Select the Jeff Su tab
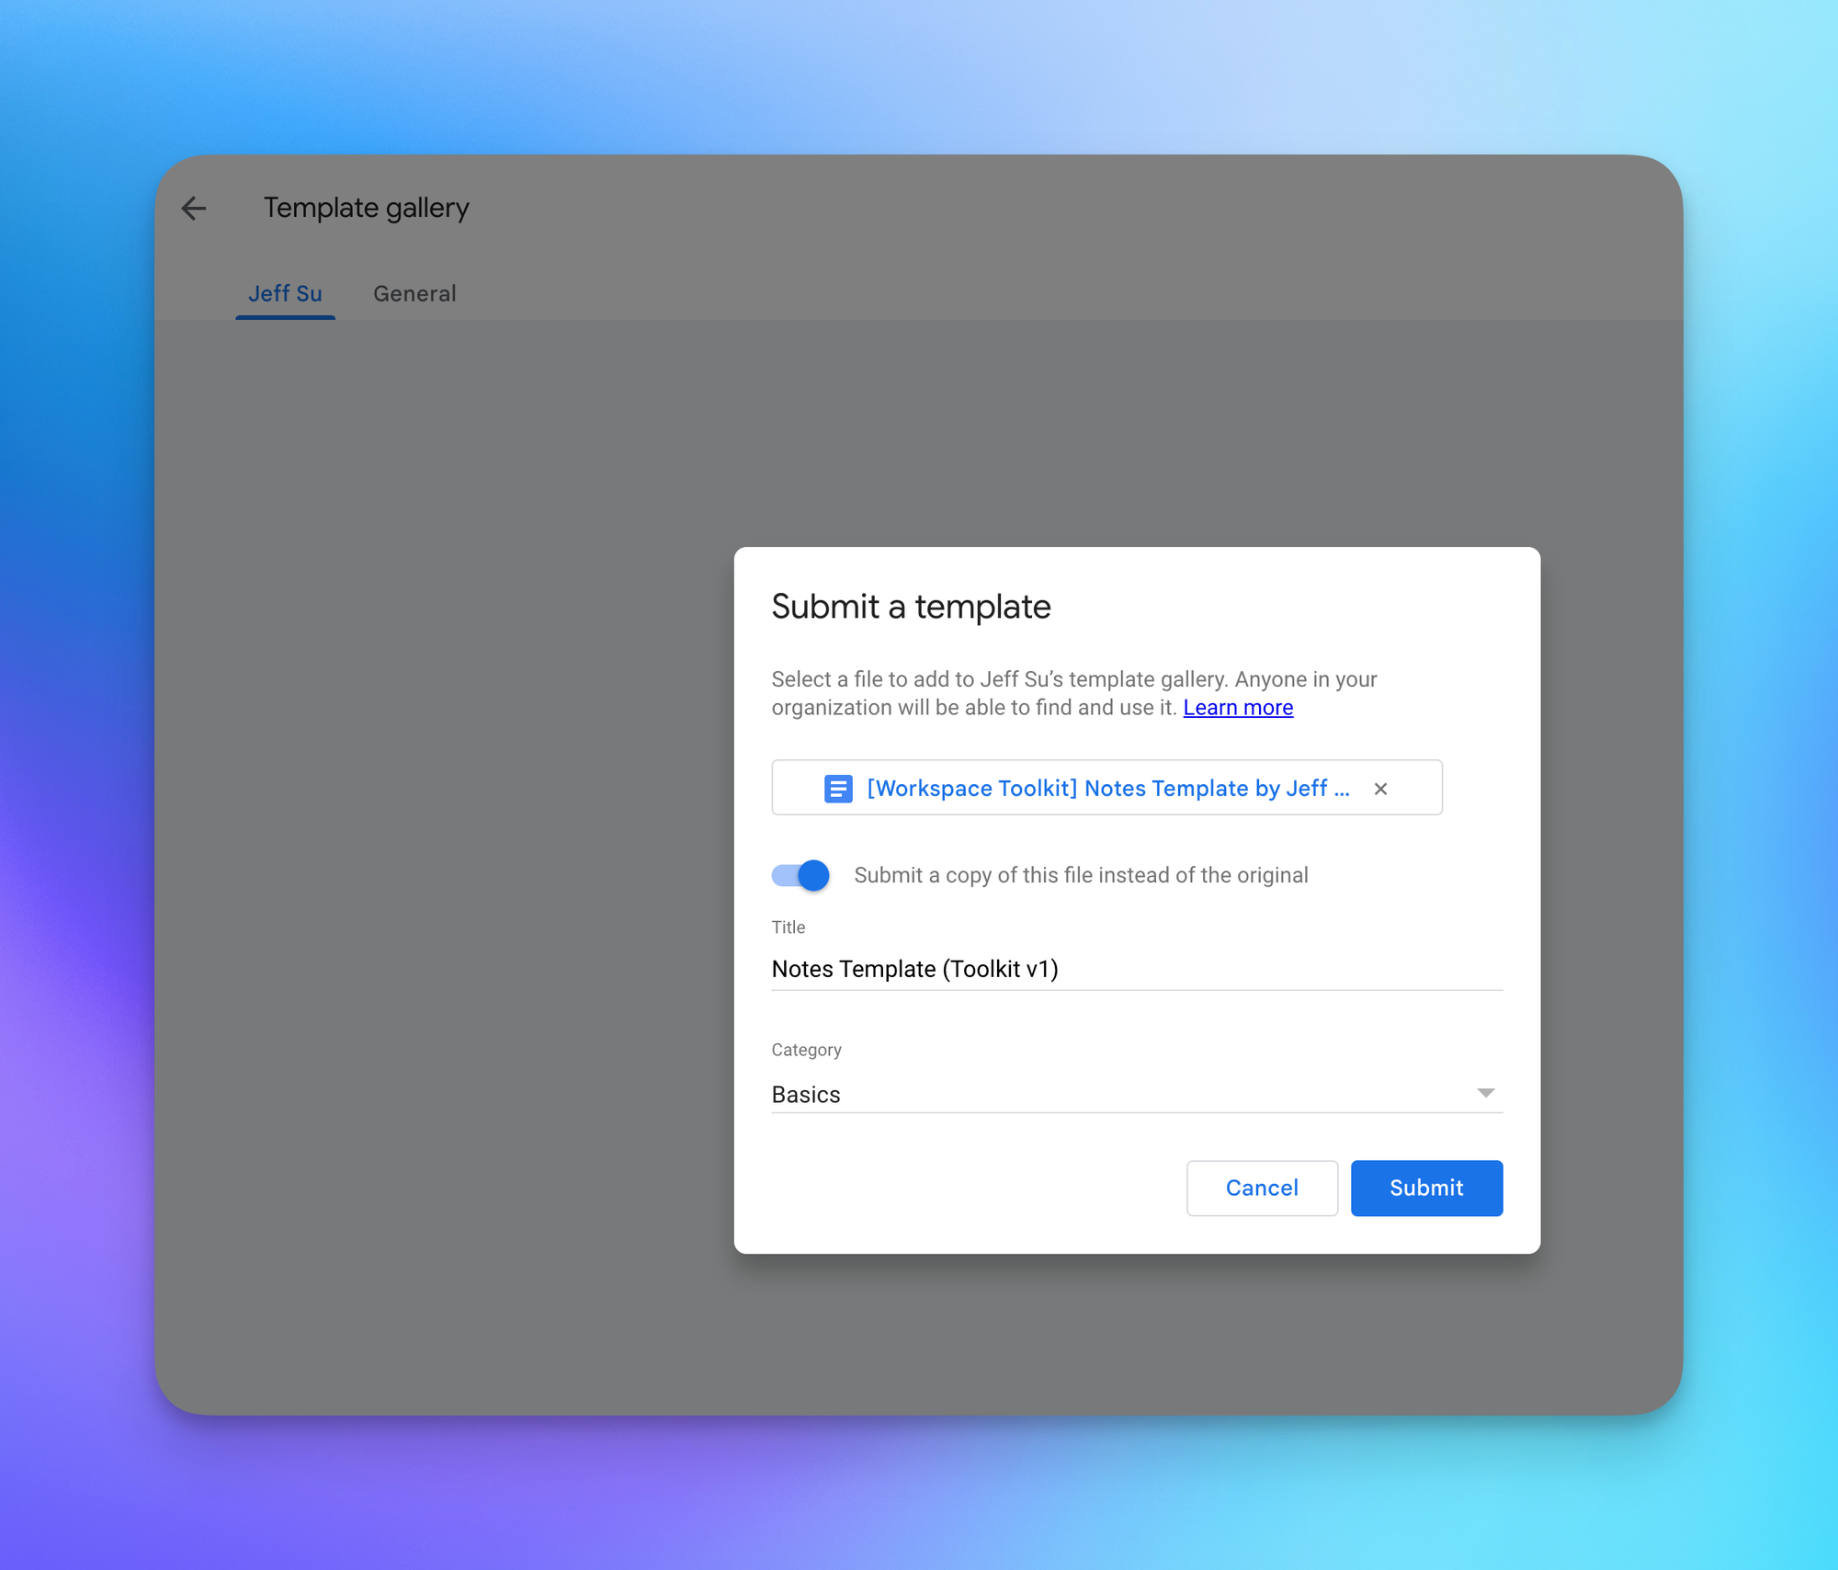 [285, 294]
